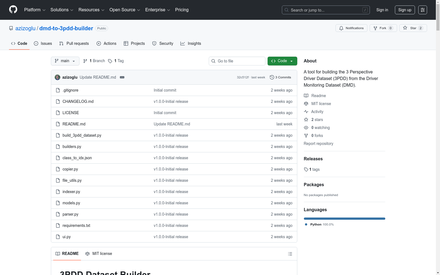Click the pulse icon next to Activity
The height and width of the screenshot is (275, 440).
coord(306,112)
